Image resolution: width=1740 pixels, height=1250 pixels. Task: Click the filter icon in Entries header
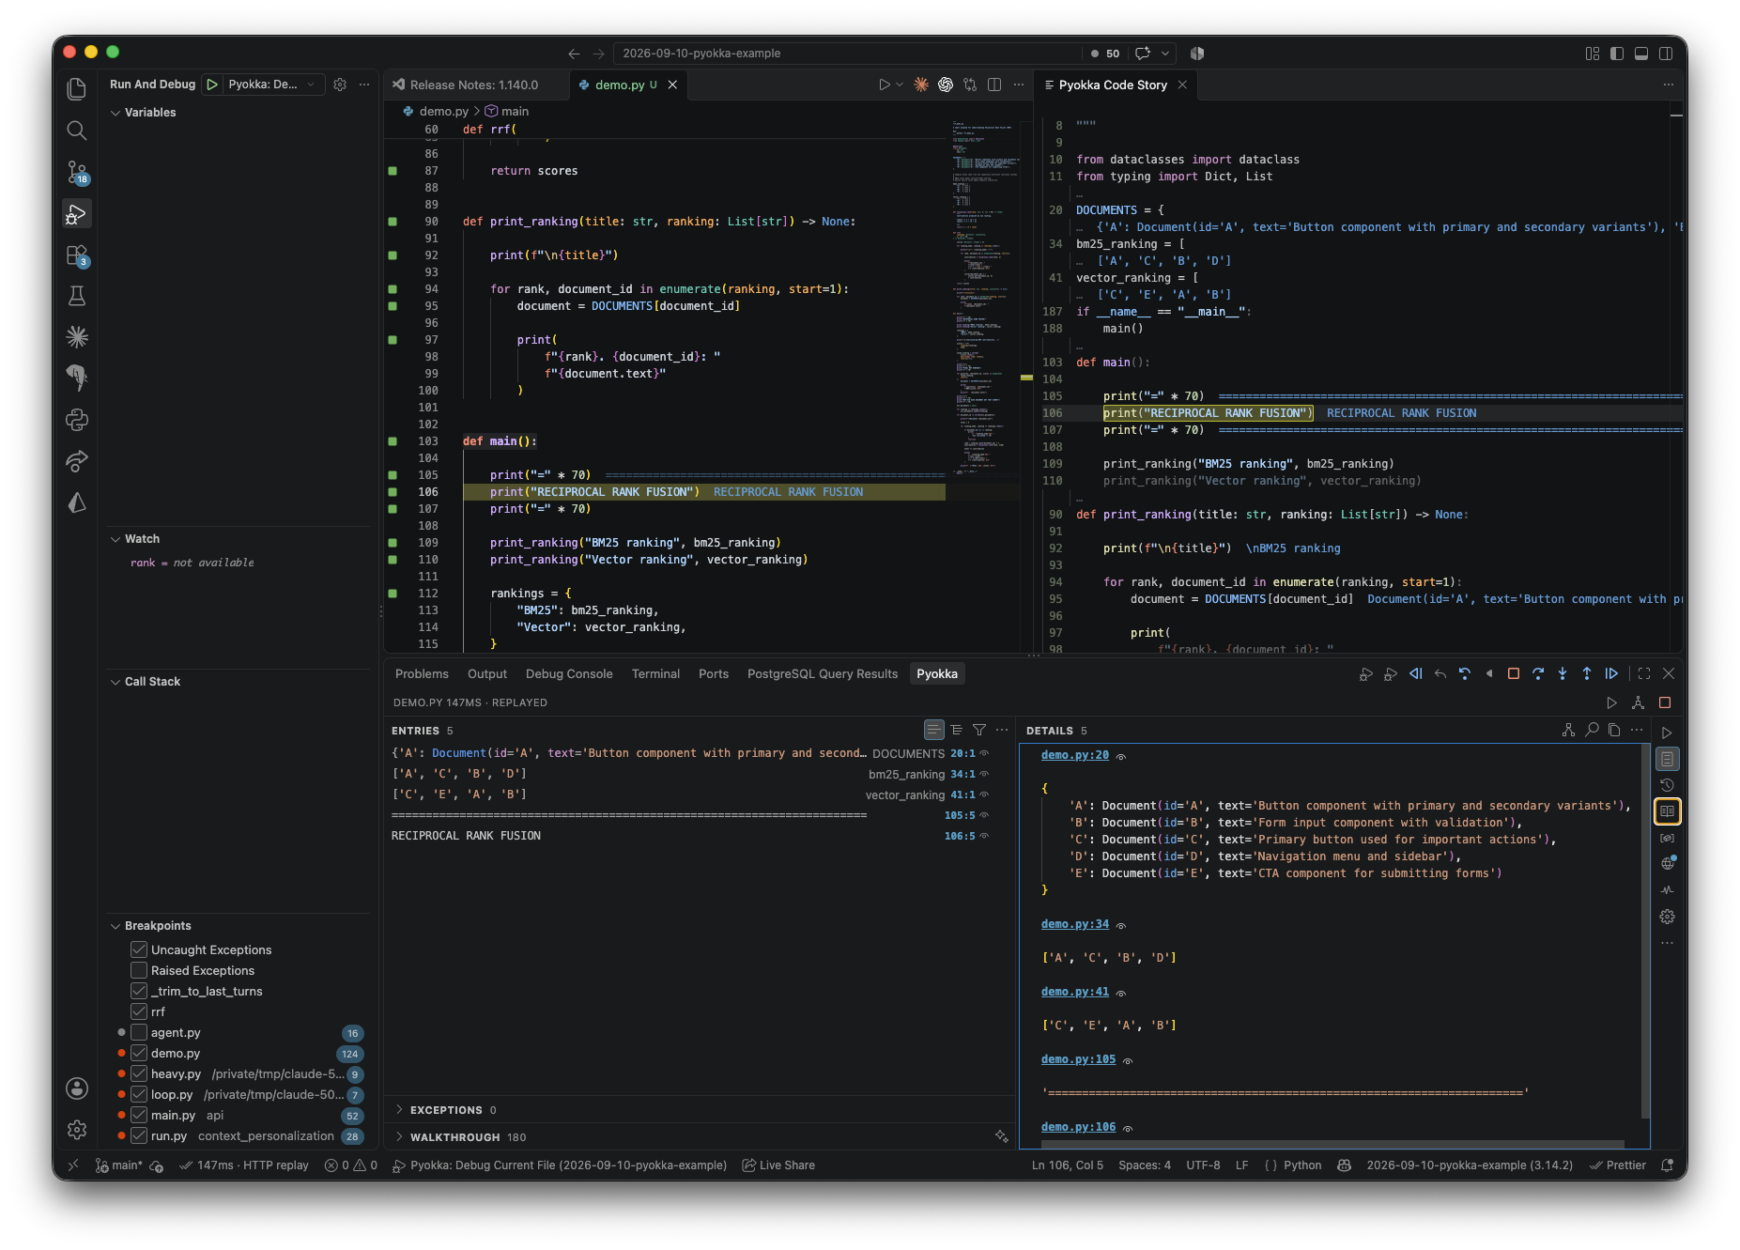tap(979, 730)
